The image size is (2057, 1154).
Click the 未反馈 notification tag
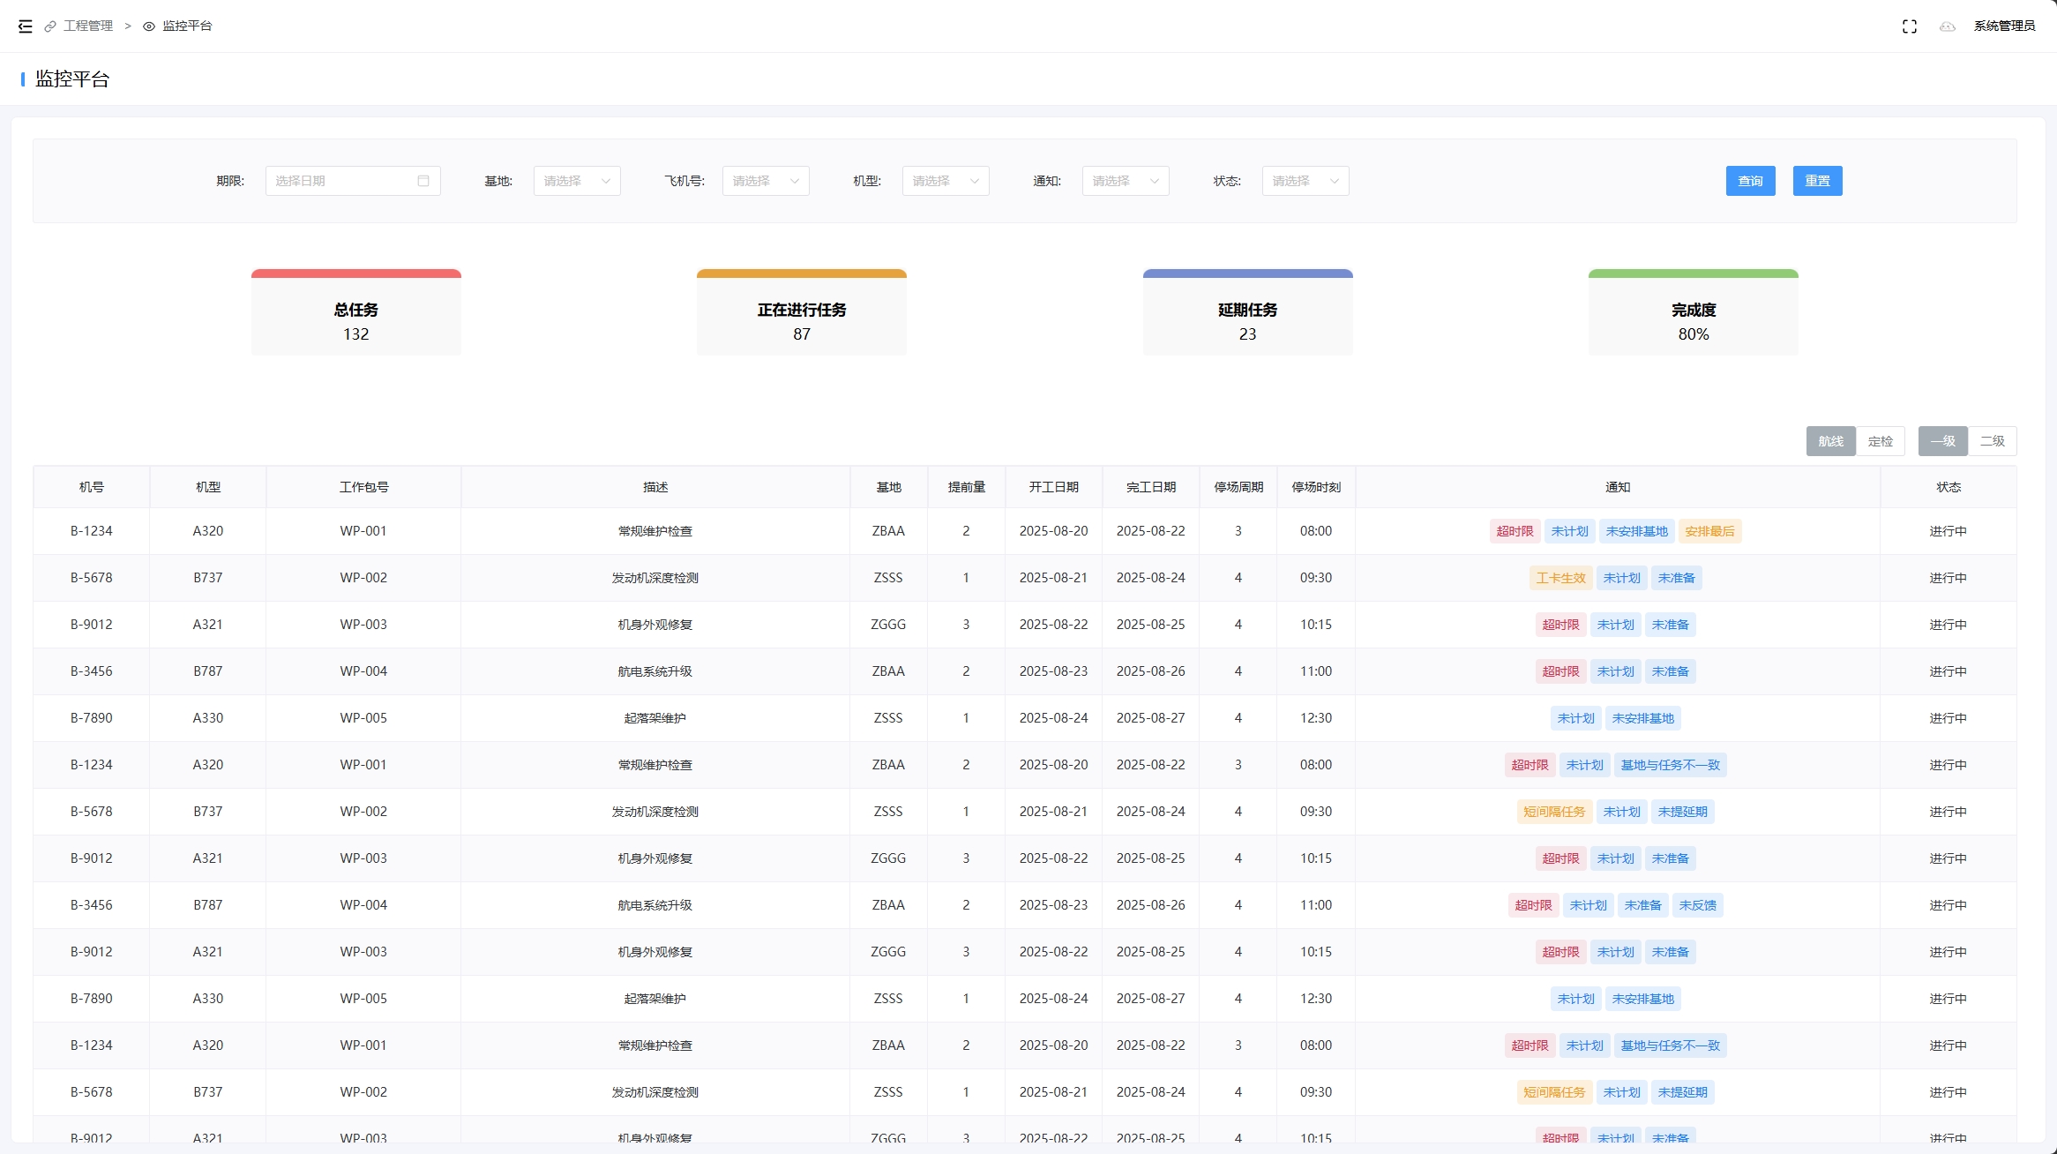(1697, 905)
